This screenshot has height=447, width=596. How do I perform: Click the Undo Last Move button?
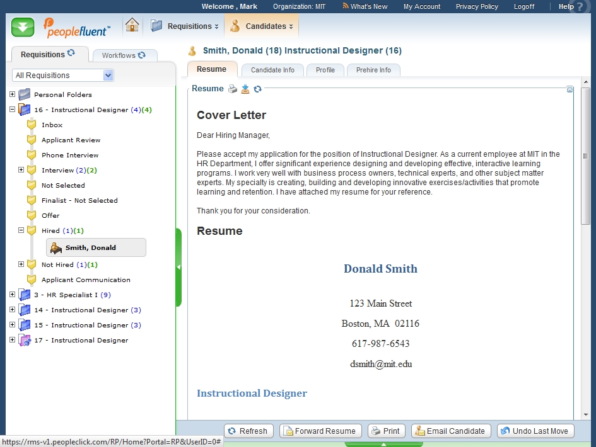point(535,431)
